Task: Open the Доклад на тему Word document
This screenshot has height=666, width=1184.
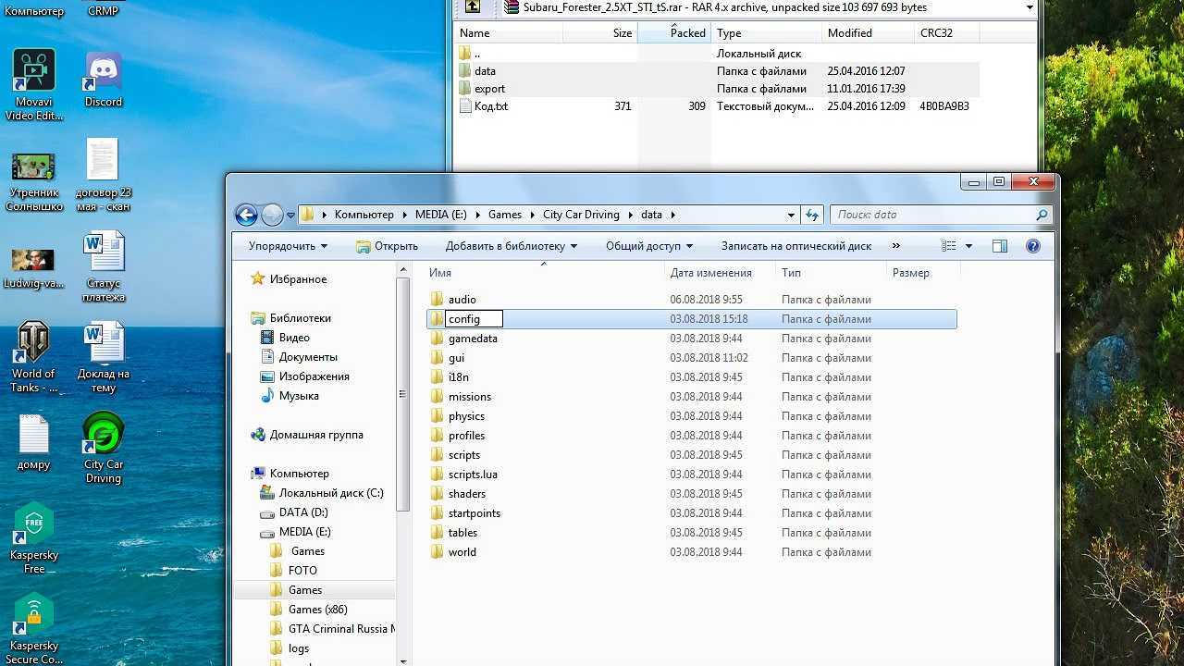Action: (104, 358)
